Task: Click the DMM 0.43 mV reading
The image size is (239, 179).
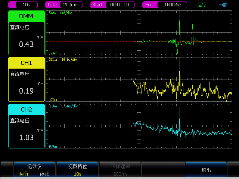Action: tap(26, 44)
